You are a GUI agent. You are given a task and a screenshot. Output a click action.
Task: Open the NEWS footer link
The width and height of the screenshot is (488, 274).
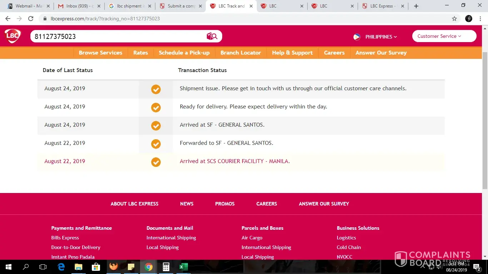point(187,204)
